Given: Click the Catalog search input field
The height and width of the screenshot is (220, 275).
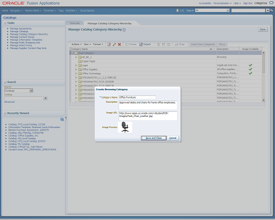Looking at the screenshot, I should pos(23,98).
